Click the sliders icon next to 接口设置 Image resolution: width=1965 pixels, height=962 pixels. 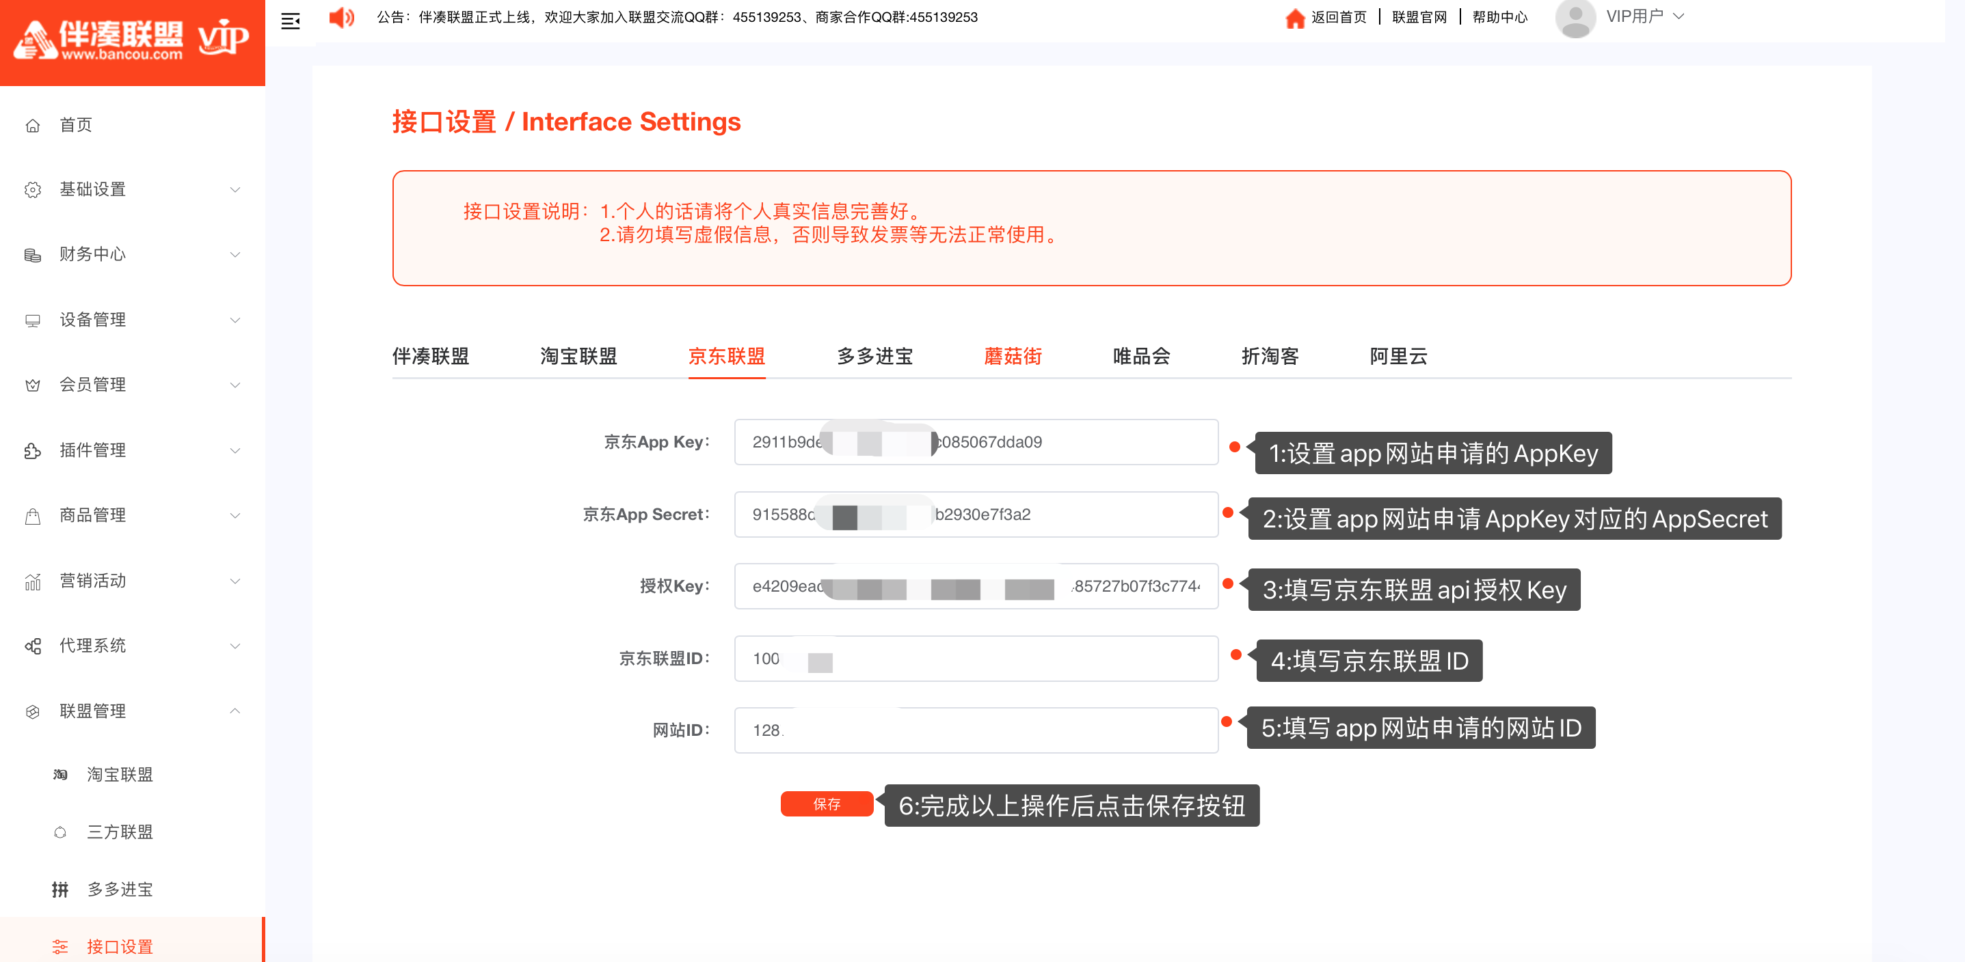(x=60, y=947)
